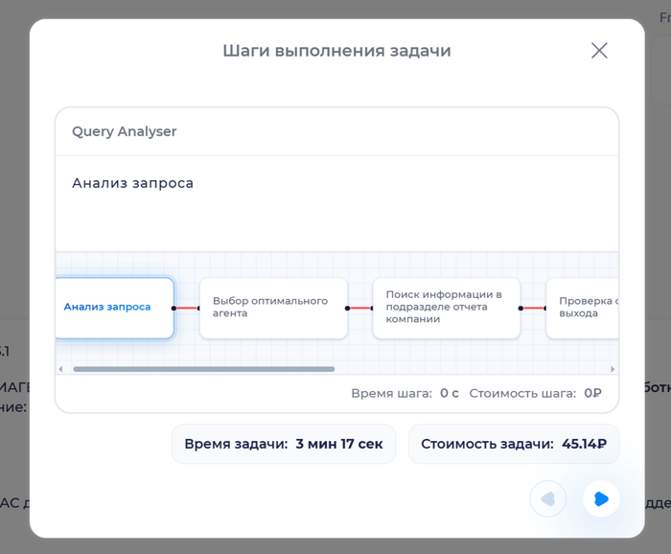Screen dimensions: 671x554
Task: Go to the next step with blue arrow
Action: [601, 498]
